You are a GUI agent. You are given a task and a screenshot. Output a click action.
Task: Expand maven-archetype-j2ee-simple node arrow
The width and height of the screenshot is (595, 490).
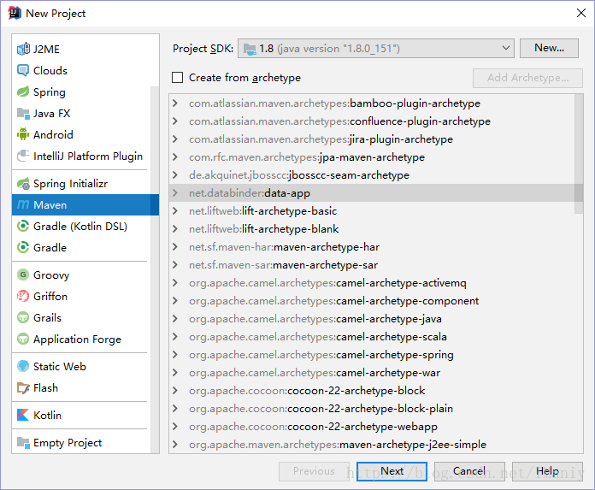[x=175, y=445]
